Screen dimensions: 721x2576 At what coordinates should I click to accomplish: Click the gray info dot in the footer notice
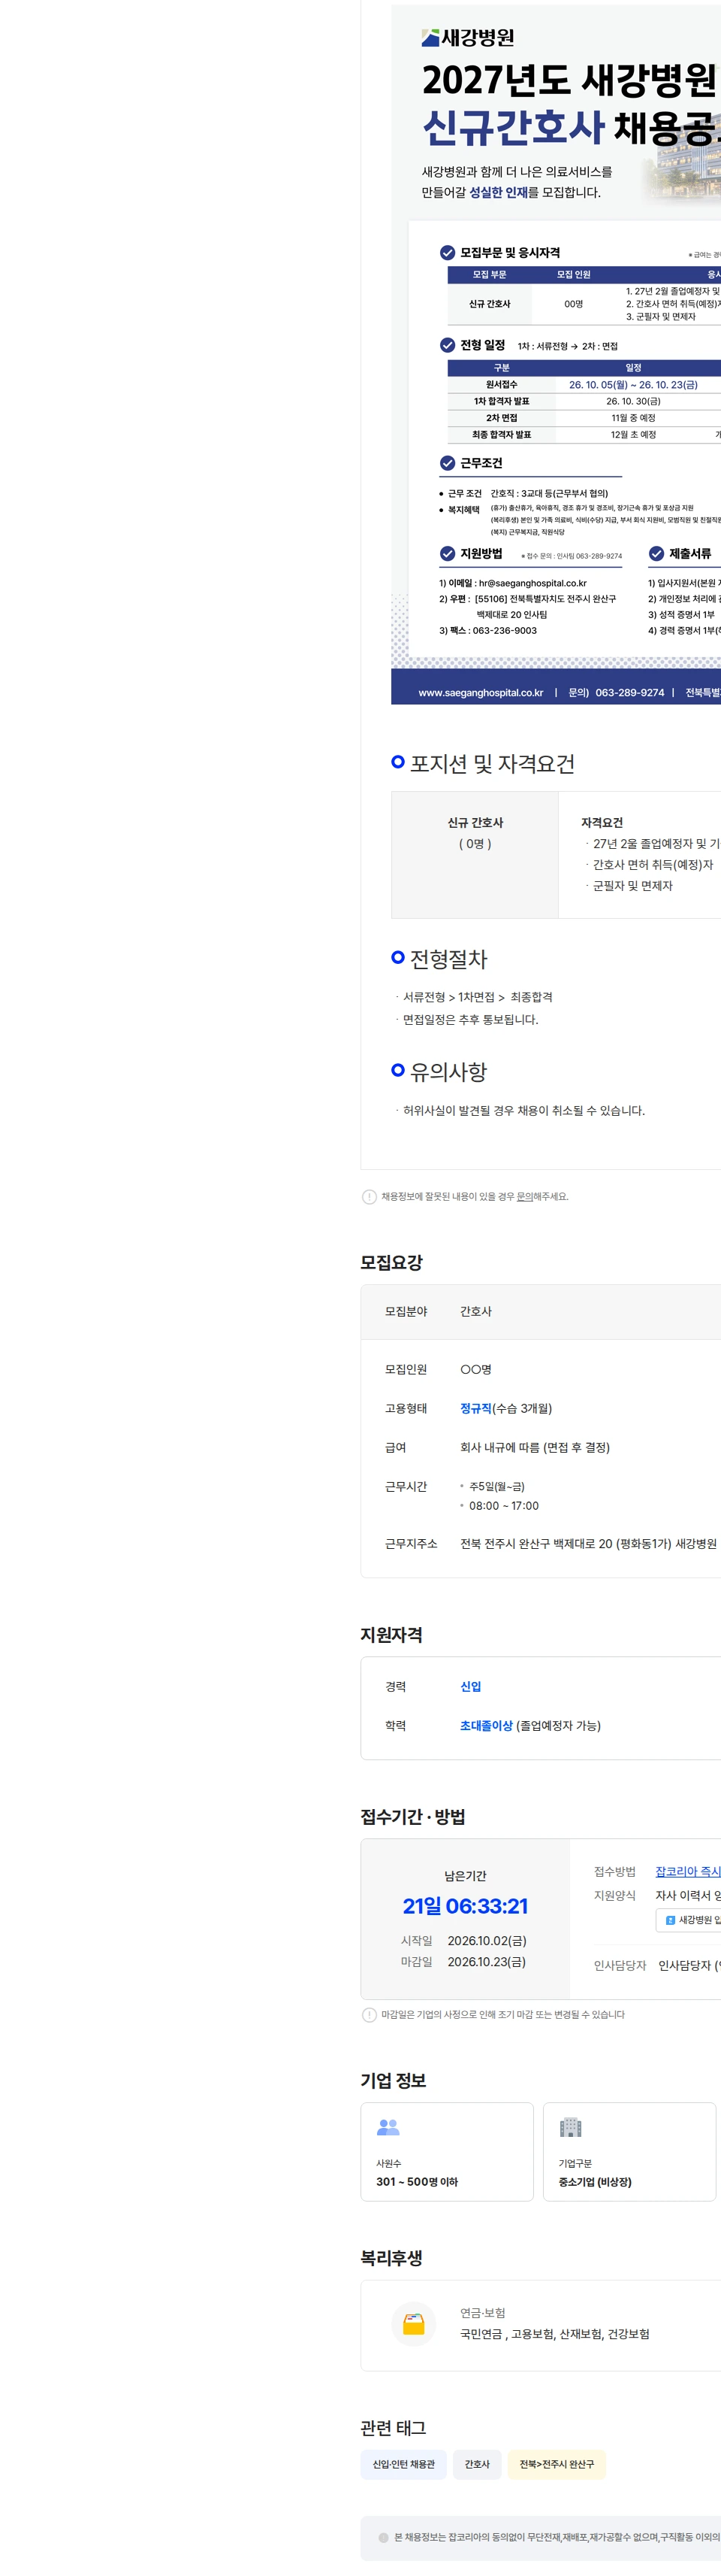click(384, 2538)
